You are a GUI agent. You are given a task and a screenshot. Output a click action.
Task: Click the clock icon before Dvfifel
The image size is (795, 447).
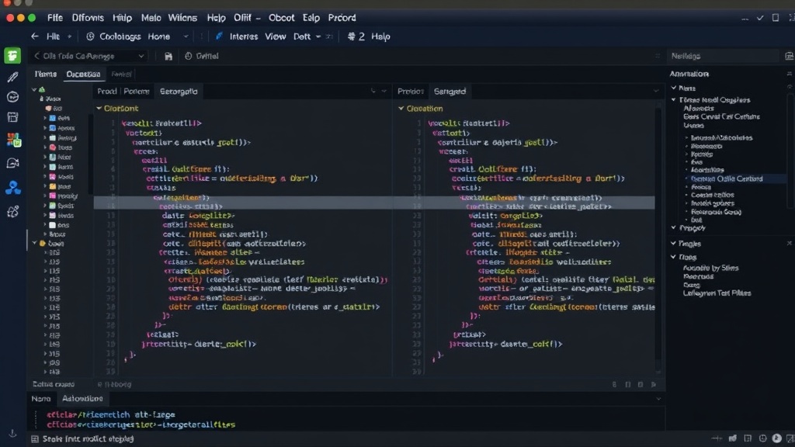point(189,56)
